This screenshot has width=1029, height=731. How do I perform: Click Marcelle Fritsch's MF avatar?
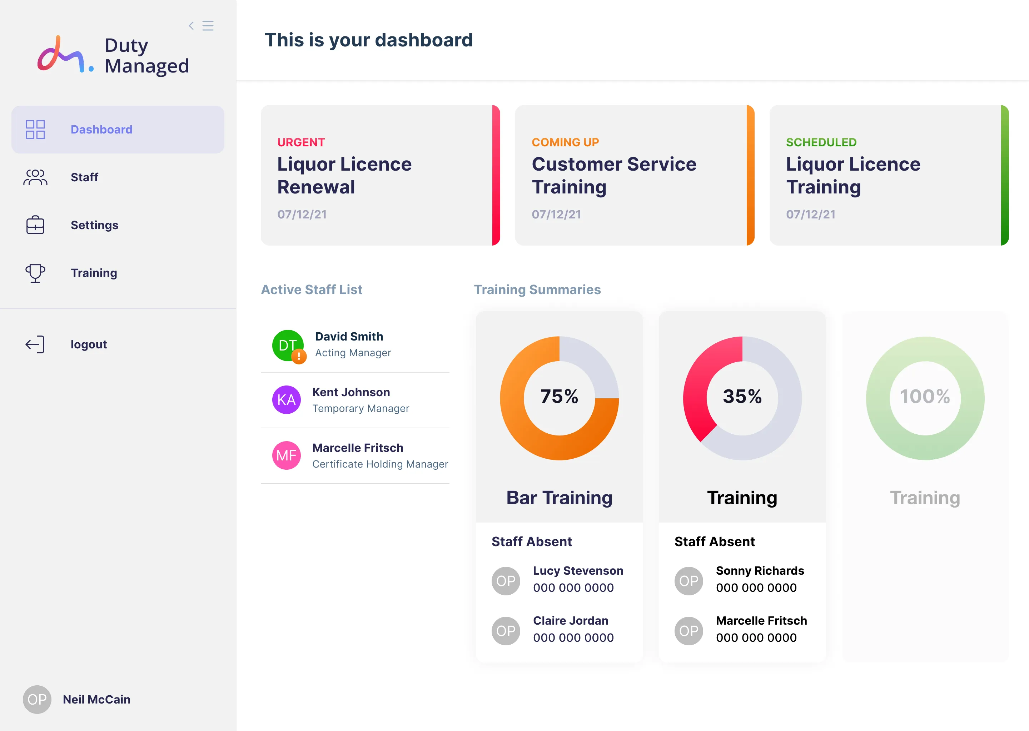pyautogui.click(x=286, y=455)
